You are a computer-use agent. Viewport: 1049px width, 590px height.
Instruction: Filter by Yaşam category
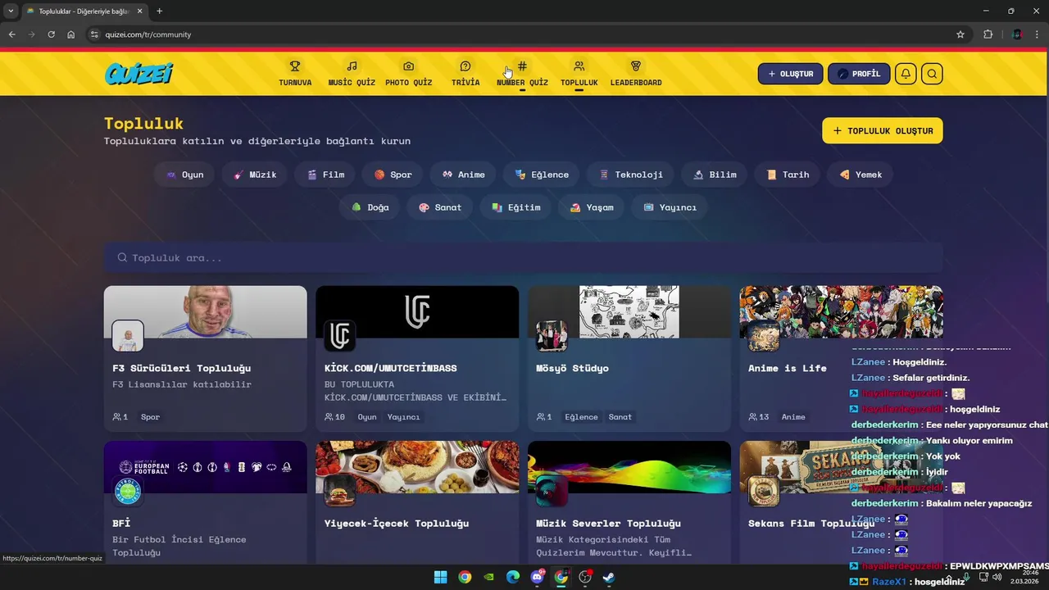coord(591,207)
